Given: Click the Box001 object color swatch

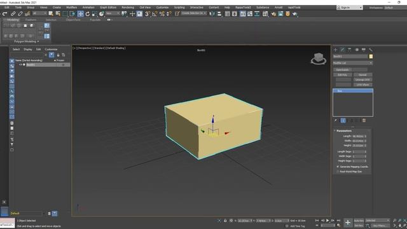Looking at the screenshot, I should (x=371, y=57).
